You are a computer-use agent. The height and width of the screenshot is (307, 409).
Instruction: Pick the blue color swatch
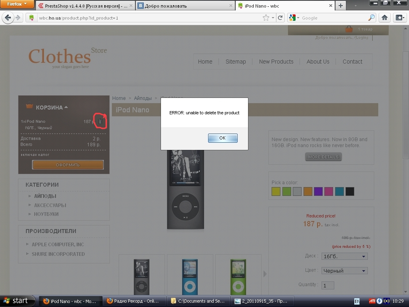340,191
